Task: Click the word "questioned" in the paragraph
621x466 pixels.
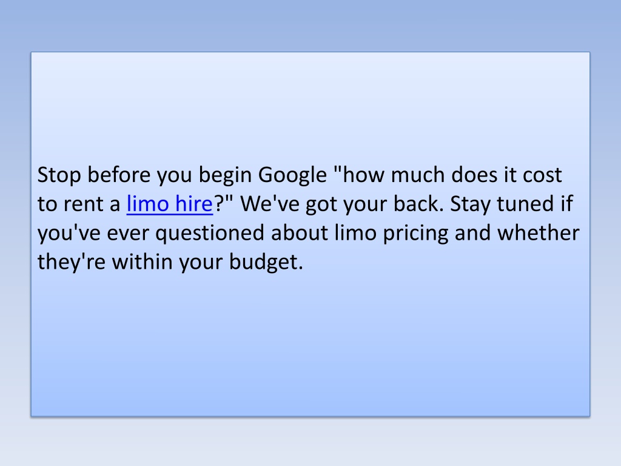Action: tap(209, 232)
